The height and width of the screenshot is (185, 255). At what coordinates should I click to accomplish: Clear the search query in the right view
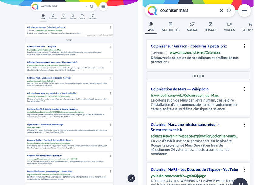tap(221, 11)
